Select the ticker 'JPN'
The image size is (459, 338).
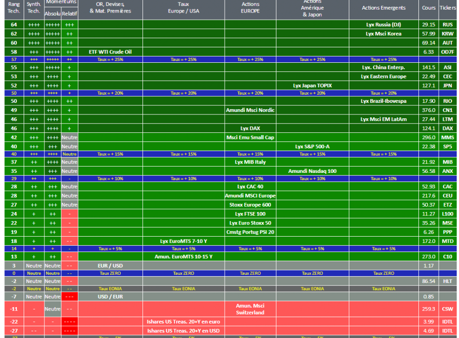447,85
